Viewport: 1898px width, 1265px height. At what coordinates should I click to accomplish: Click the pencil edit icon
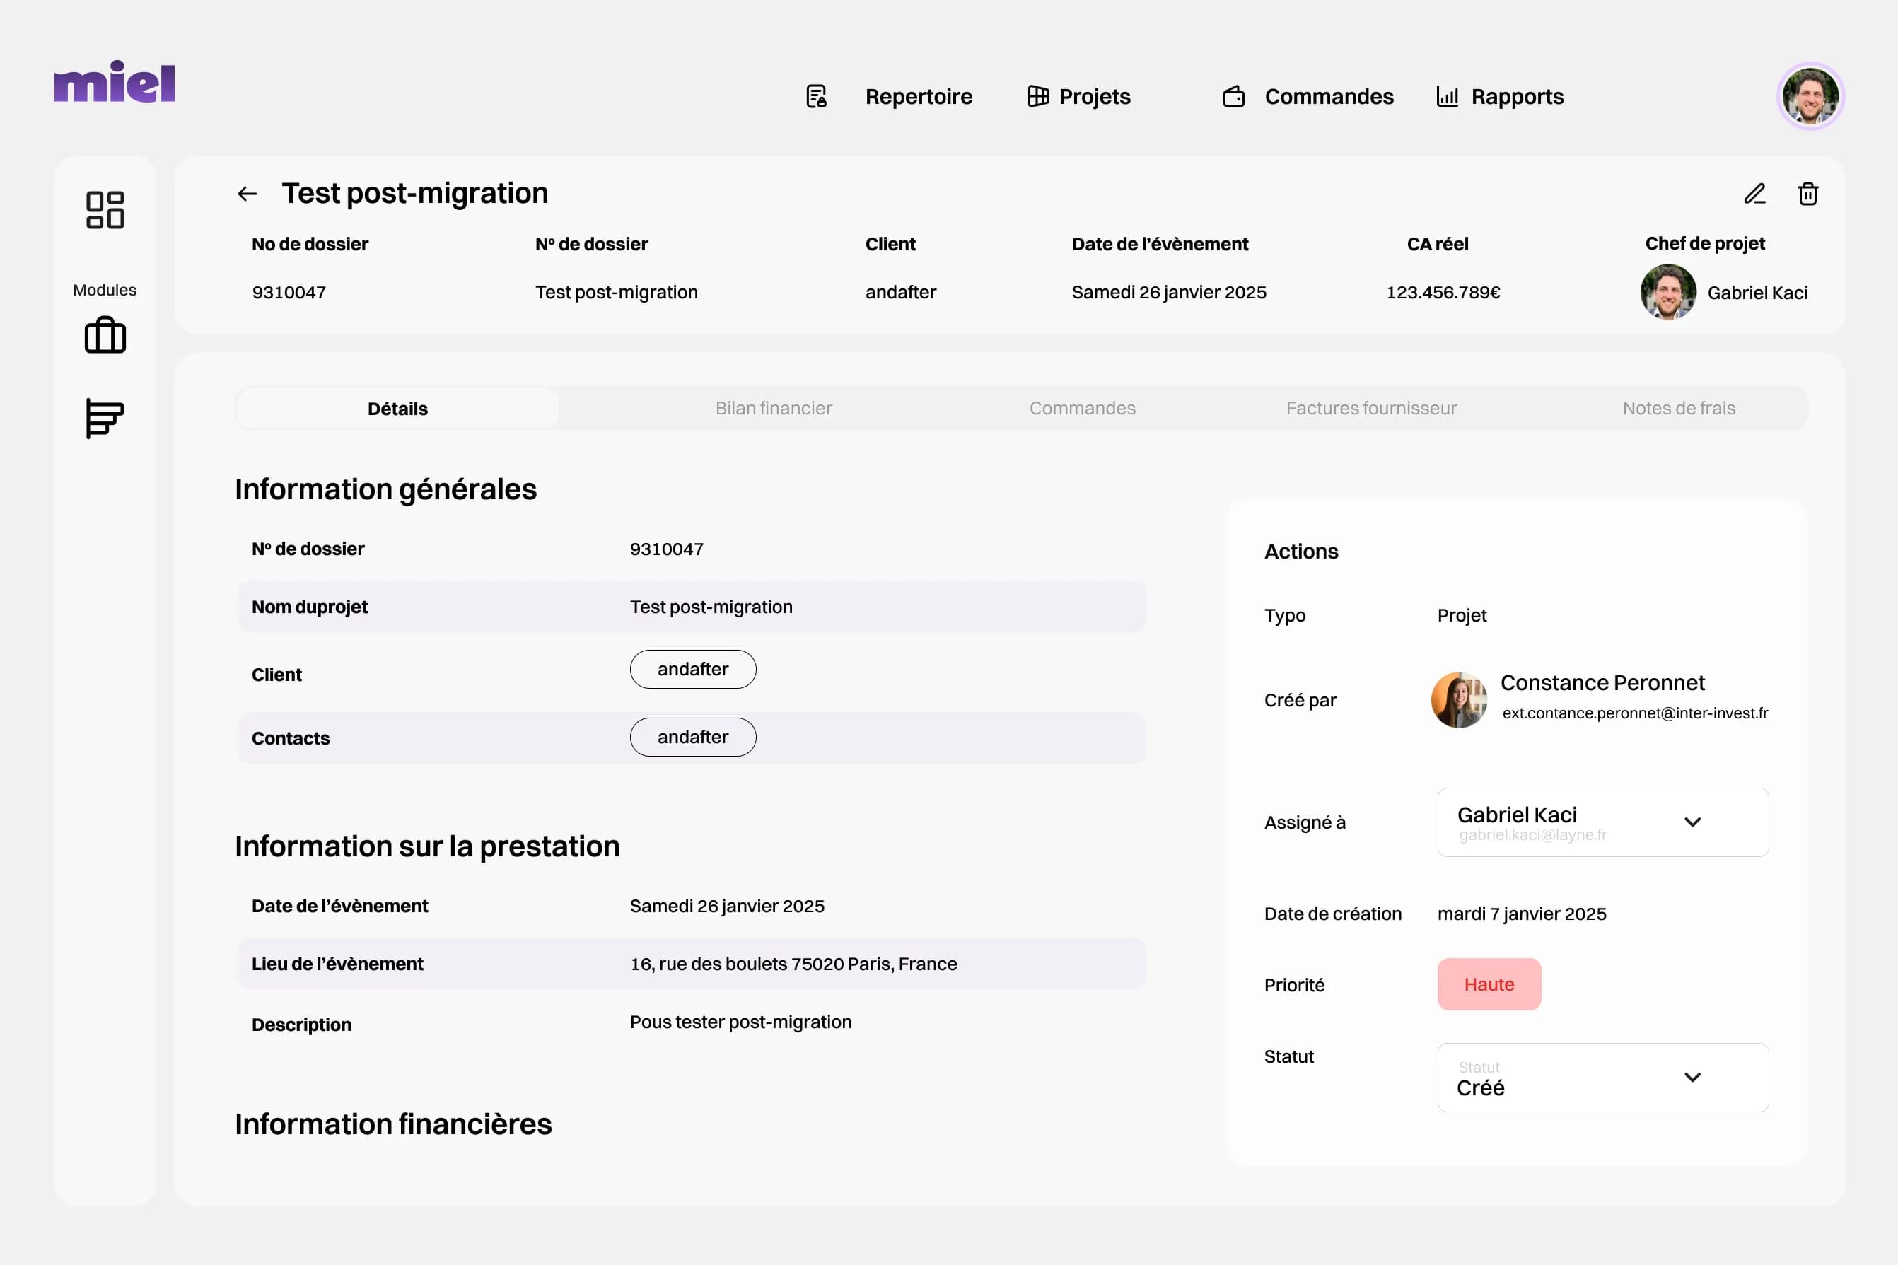[x=1754, y=194]
